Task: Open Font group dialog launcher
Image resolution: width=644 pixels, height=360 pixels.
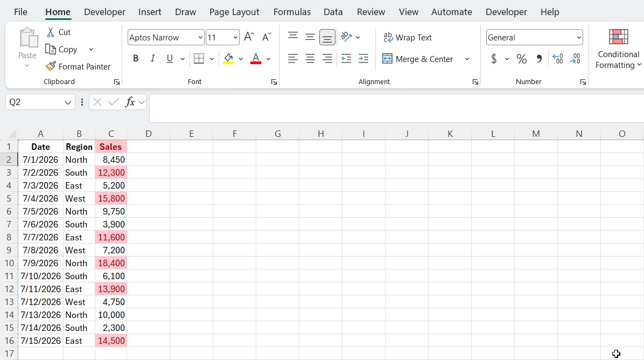Action: (x=274, y=82)
